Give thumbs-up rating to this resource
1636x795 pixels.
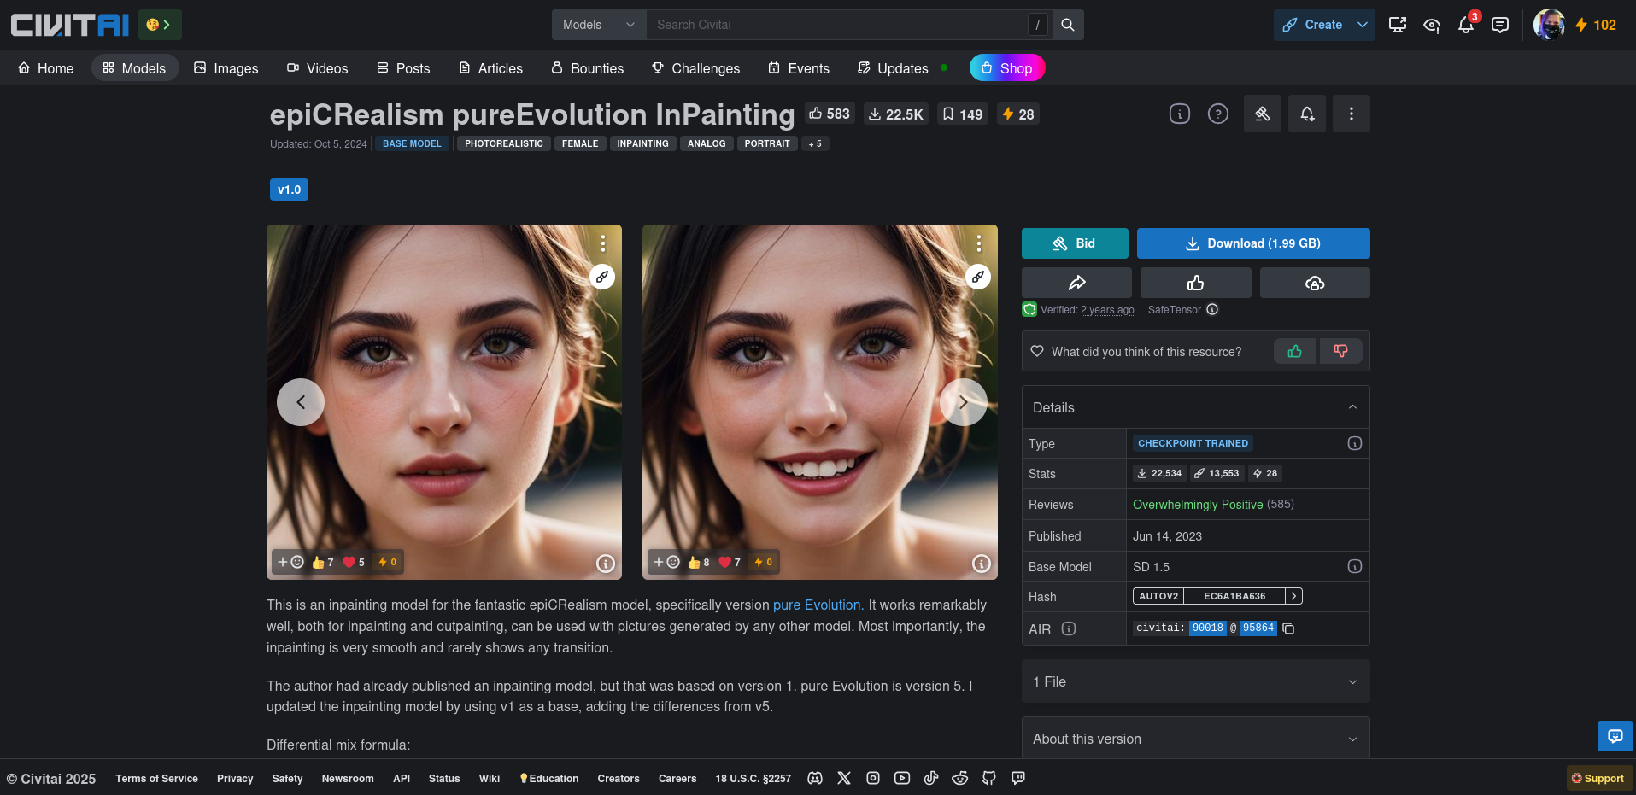[1295, 351]
